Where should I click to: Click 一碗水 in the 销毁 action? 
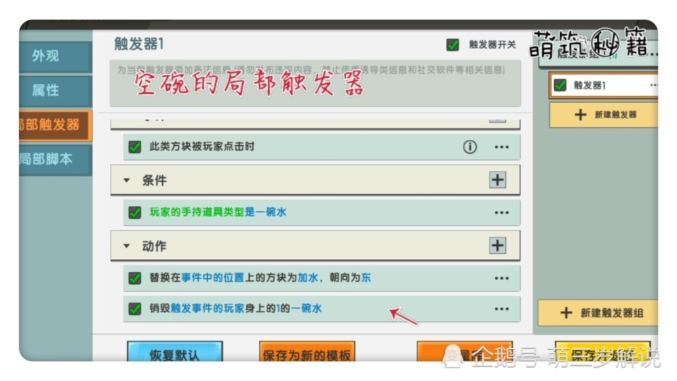[x=306, y=309]
